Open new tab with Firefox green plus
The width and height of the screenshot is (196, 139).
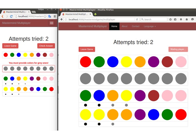pyautogui.click(x=95, y=14)
